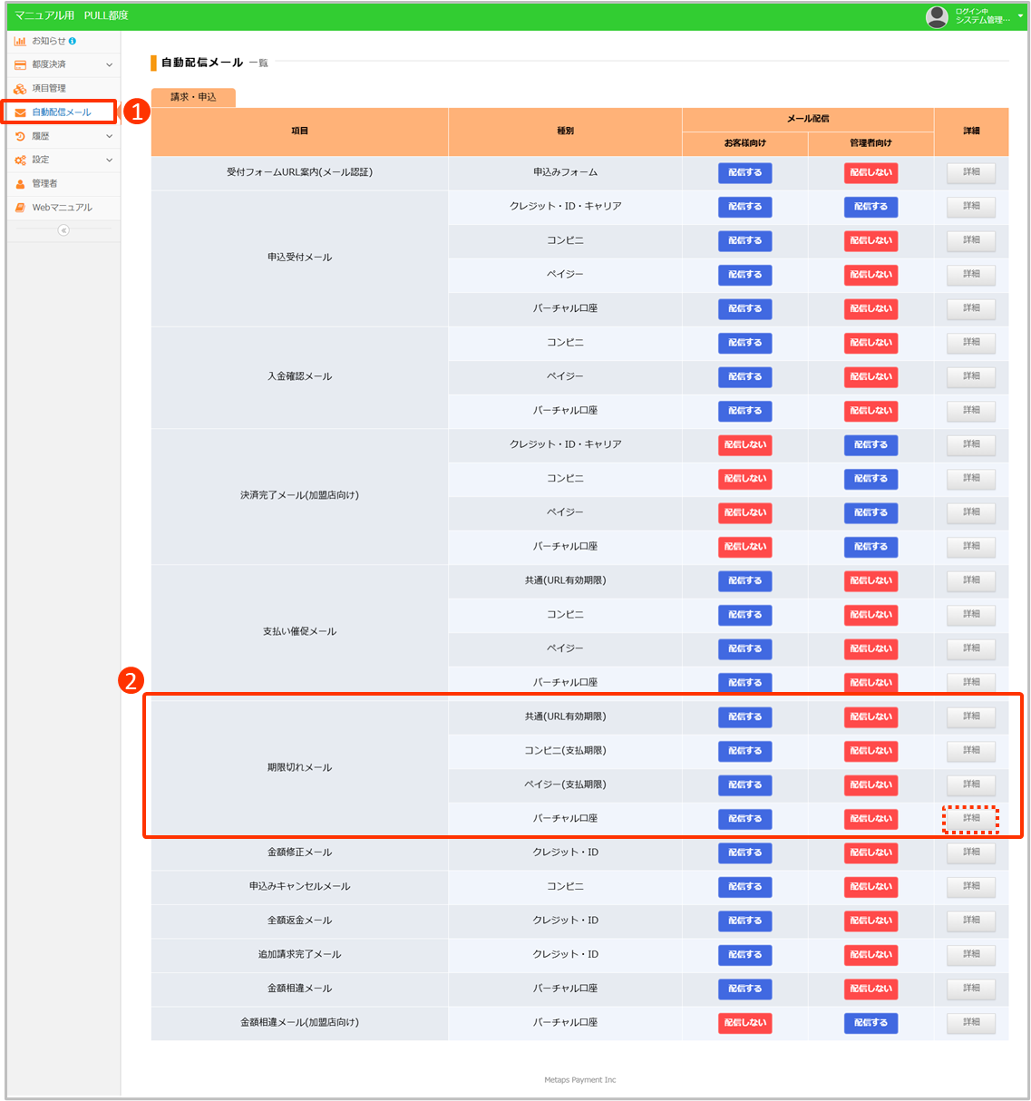
Task: Open 詳細 for 期限切れメール バーチャル口座 row
Action: (x=971, y=818)
